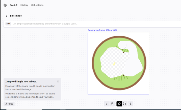Click the Edit prompt label

[x=8, y=24]
